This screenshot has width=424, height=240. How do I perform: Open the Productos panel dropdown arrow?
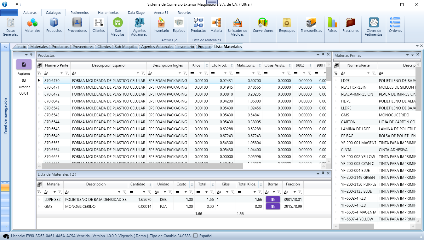(318, 55)
